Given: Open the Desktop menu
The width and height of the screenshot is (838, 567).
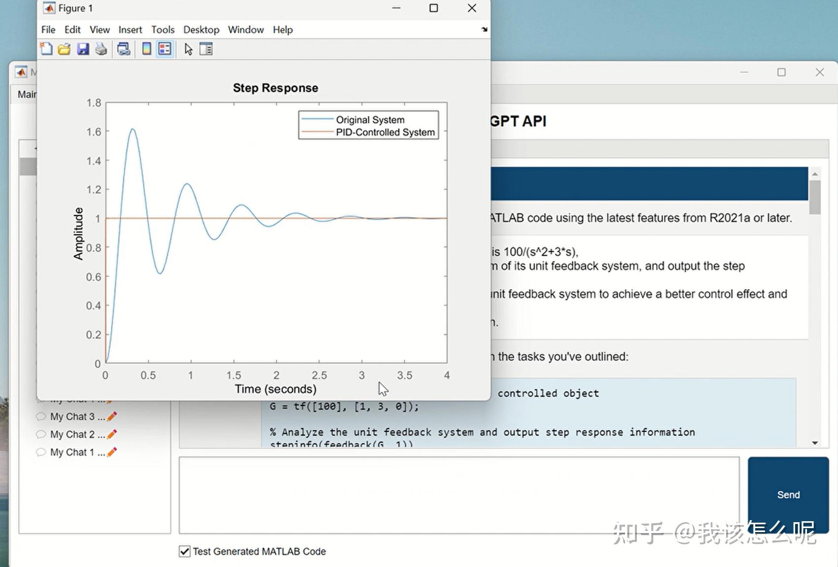Looking at the screenshot, I should 201,30.
